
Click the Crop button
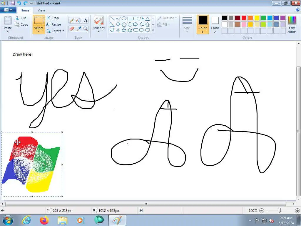53,18
